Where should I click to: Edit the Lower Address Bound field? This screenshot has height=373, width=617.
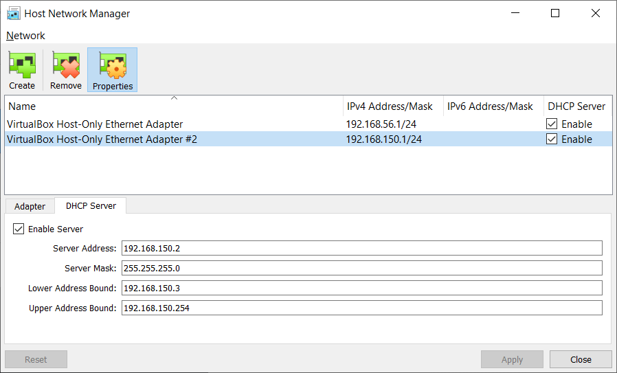361,288
